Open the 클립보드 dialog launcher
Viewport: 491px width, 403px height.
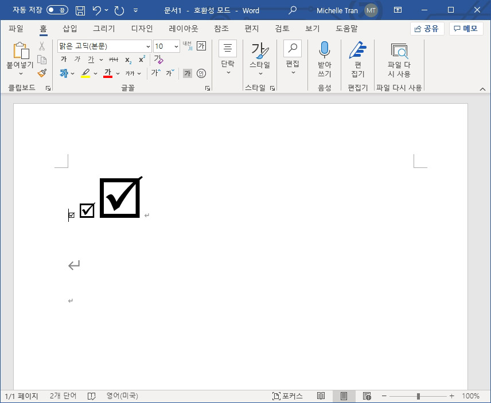[48, 88]
